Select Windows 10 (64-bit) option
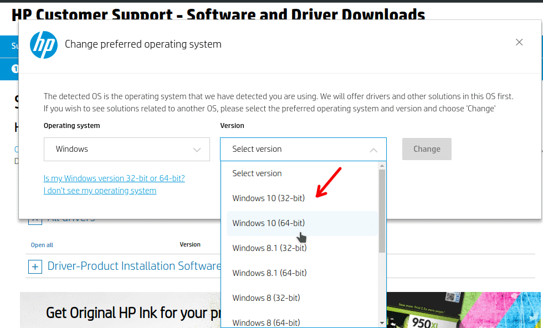 tap(301, 223)
